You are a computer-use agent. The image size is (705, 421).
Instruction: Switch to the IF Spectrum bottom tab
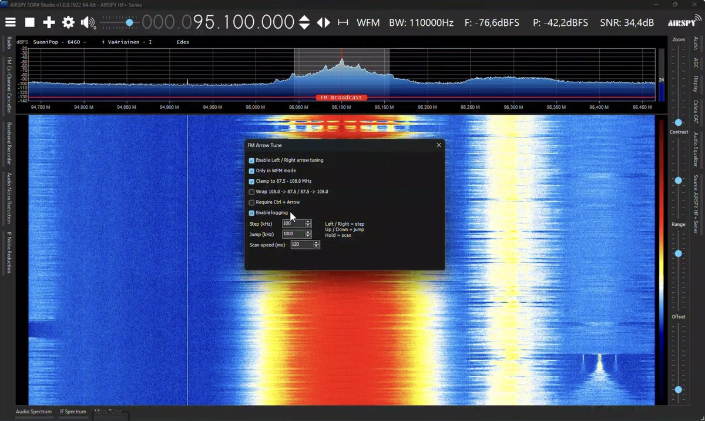coord(73,412)
